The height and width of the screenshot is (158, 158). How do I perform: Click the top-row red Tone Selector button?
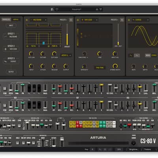[77, 122]
